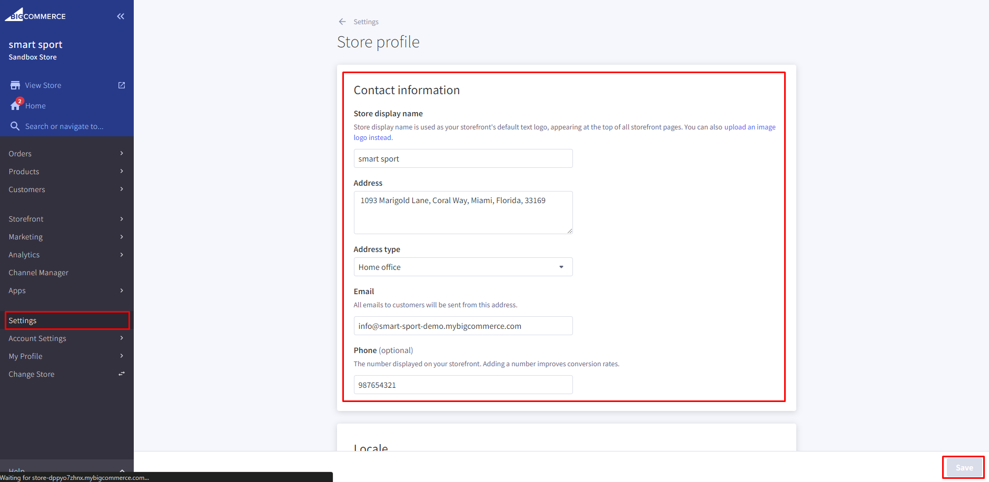Click the View Store storefront icon
The width and height of the screenshot is (989, 482).
pos(15,85)
